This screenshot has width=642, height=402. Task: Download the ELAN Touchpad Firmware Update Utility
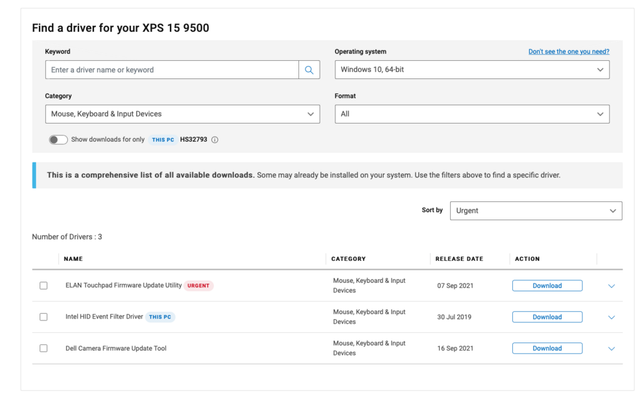coord(547,286)
